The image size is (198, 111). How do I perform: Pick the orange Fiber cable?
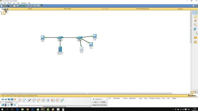pos(39,101)
